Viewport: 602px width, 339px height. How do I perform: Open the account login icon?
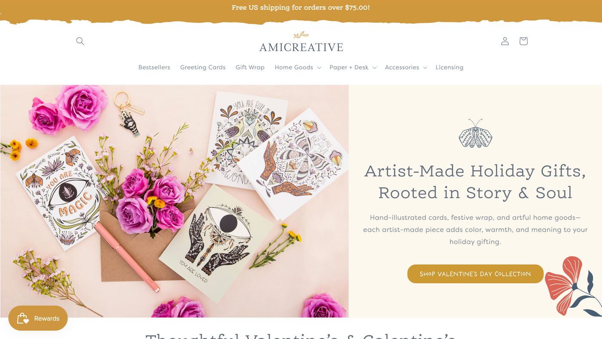coord(505,41)
